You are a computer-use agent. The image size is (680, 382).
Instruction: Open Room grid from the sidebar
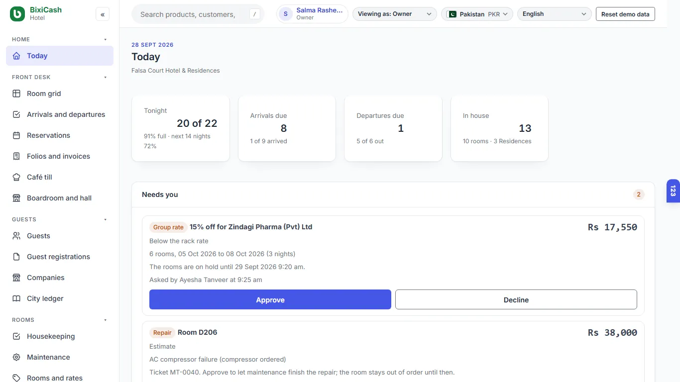pos(60,94)
